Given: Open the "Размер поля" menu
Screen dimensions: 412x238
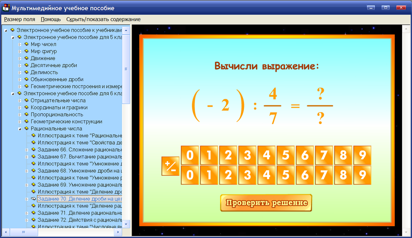Looking at the screenshot, I should point(19,19).
